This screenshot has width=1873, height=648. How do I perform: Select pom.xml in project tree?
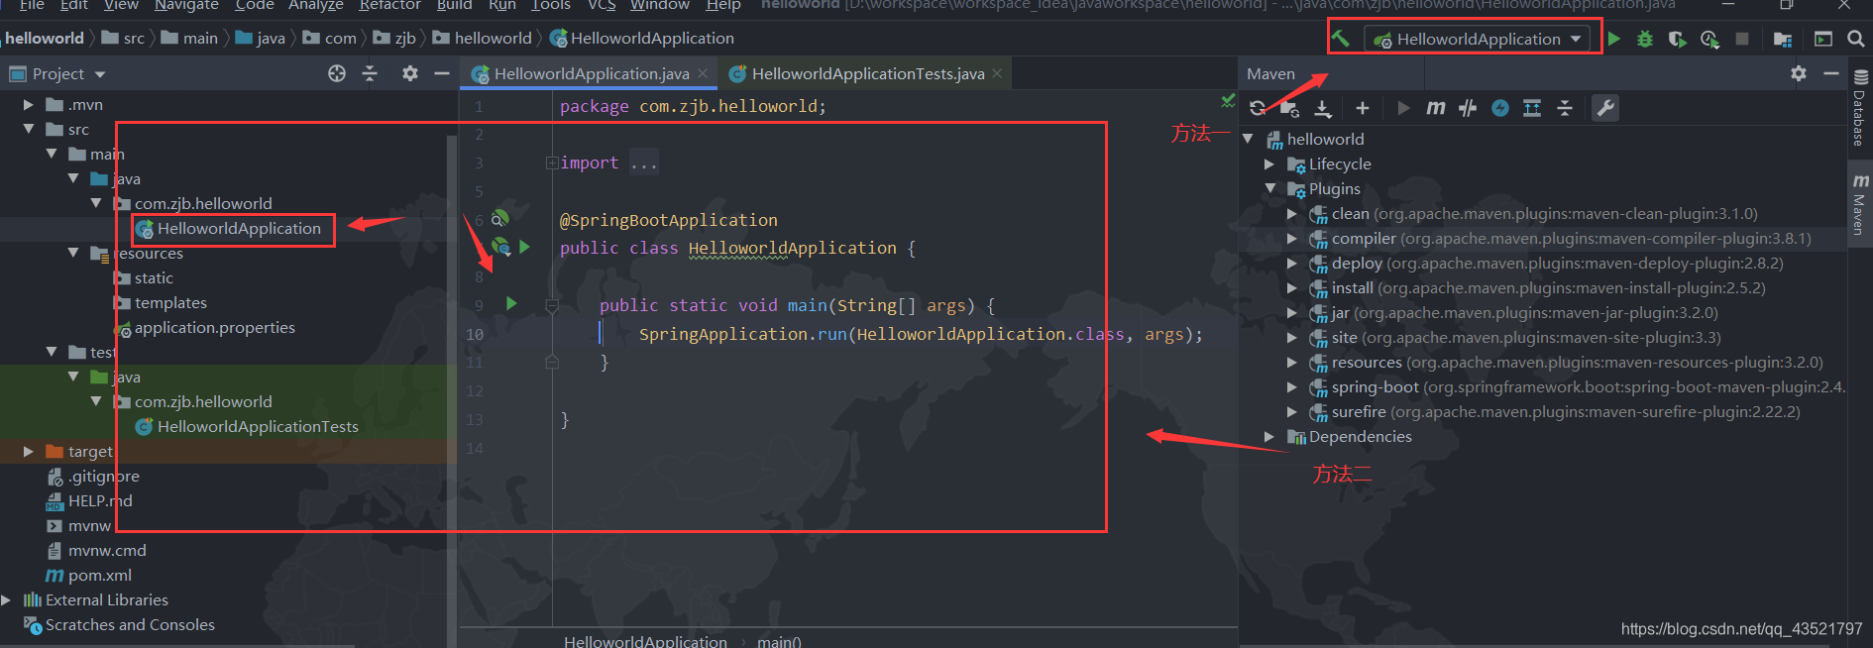tap(99, 575)
